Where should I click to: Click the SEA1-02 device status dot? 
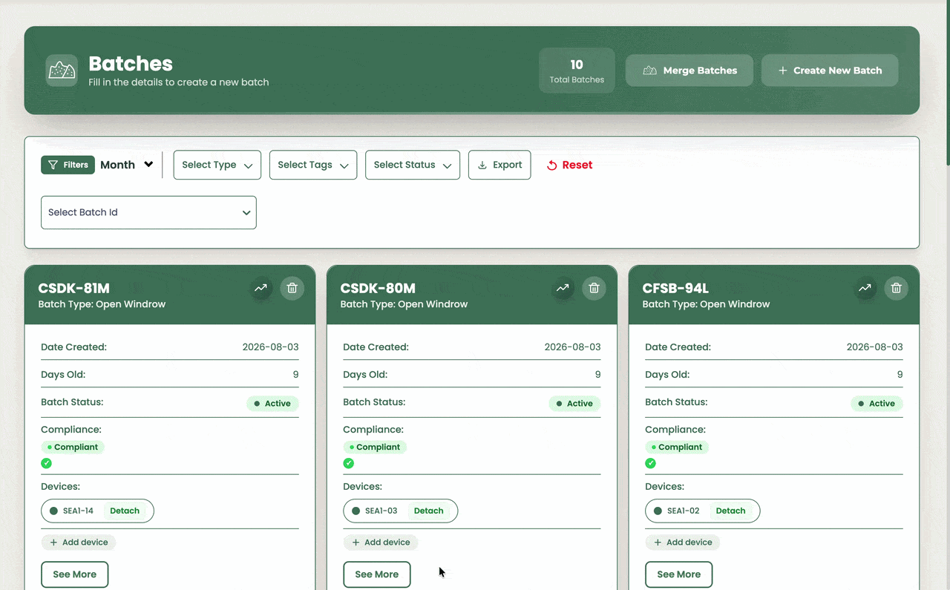click(x=658, y=511)
